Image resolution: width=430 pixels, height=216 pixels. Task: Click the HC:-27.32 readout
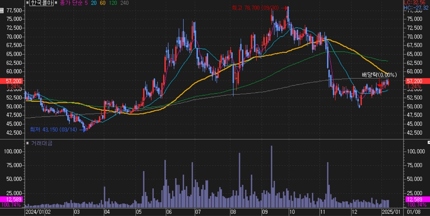click(417, 8)
